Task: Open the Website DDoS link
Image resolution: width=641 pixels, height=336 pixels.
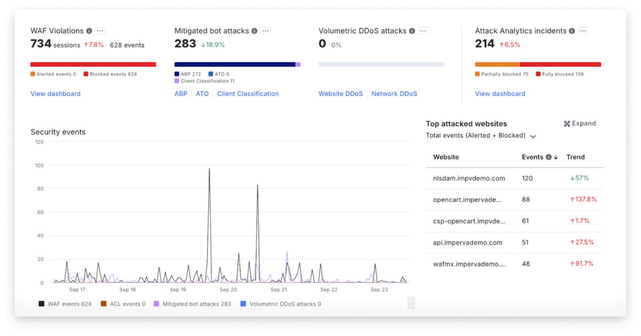Action: (x=340, y=93)
